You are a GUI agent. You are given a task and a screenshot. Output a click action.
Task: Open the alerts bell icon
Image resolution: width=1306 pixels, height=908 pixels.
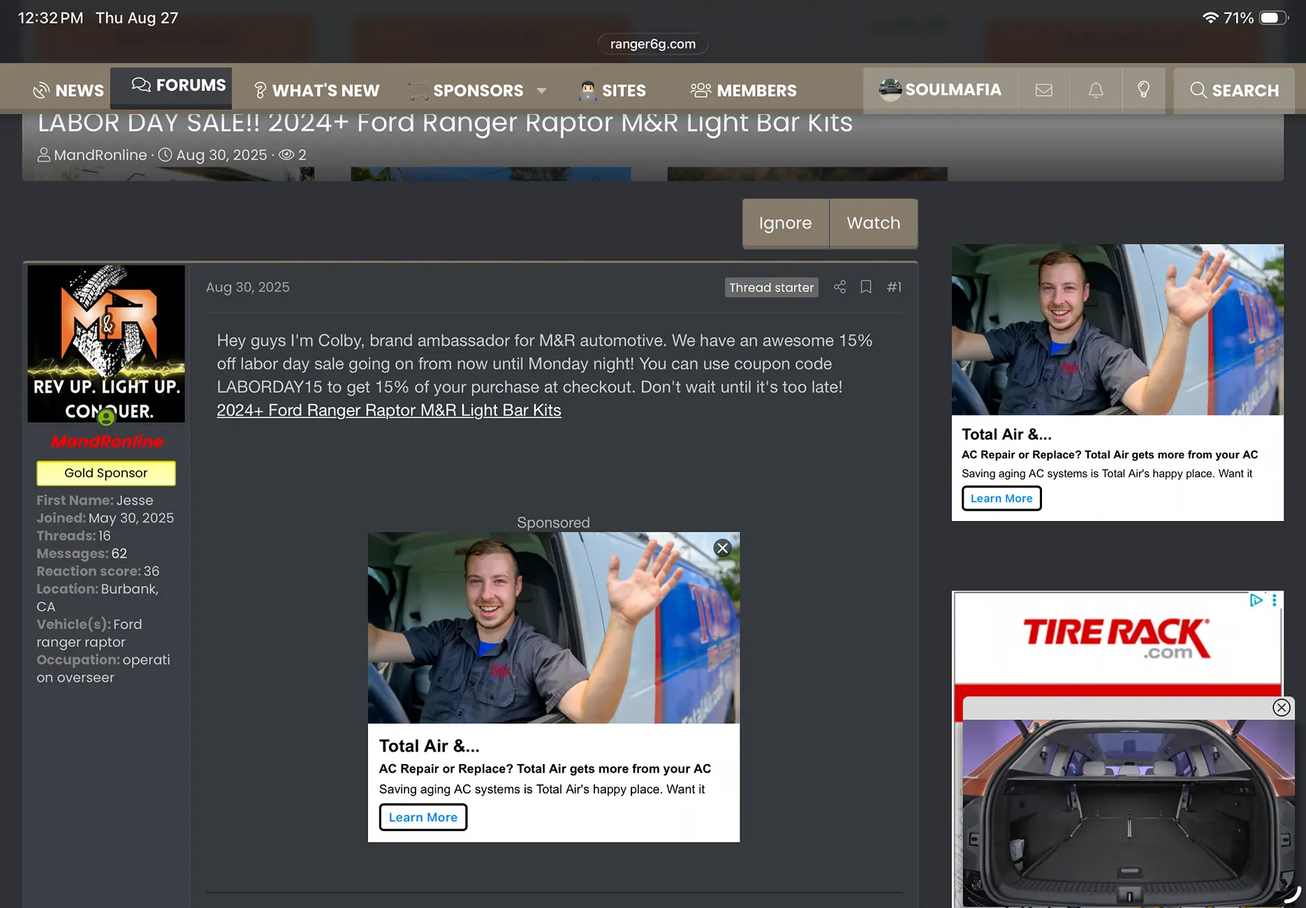pyautogui.click(x=1096, y=90)
